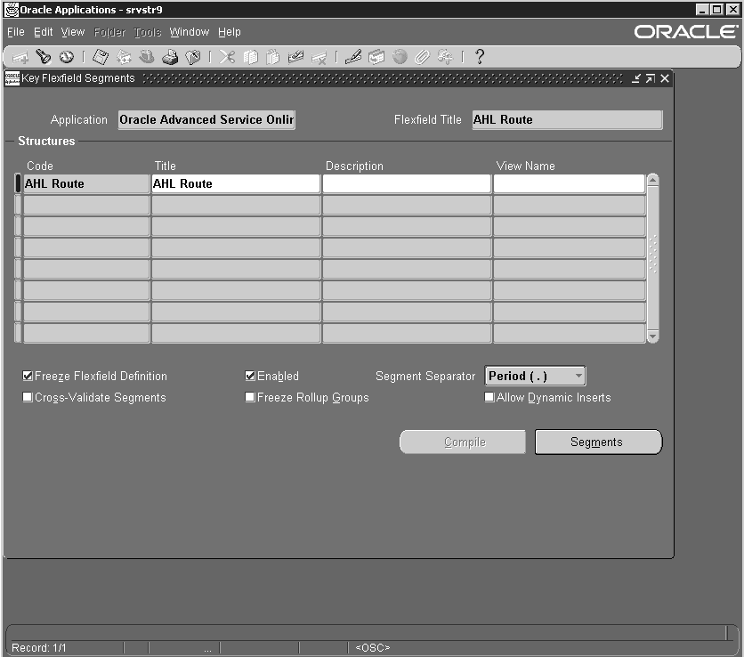Click the AHL Route Code field
Image resolution: width=744 pixels, height=657 pixels.
[86, 183]
